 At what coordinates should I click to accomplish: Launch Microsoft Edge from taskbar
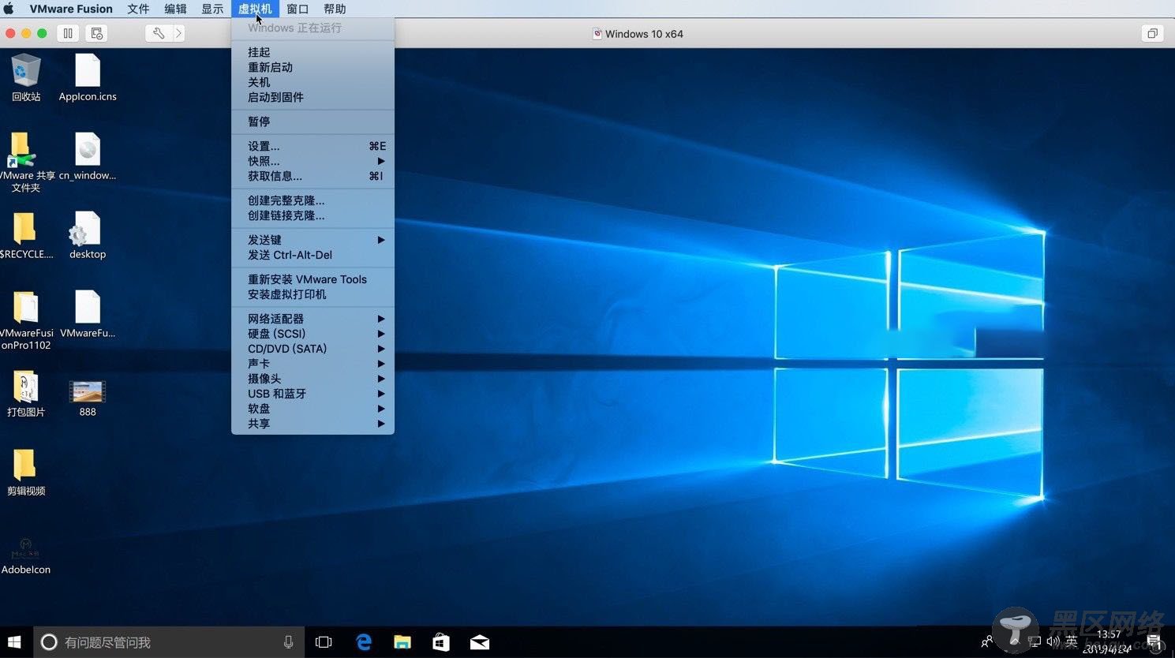pyautogui.click(x=363, y=642)
